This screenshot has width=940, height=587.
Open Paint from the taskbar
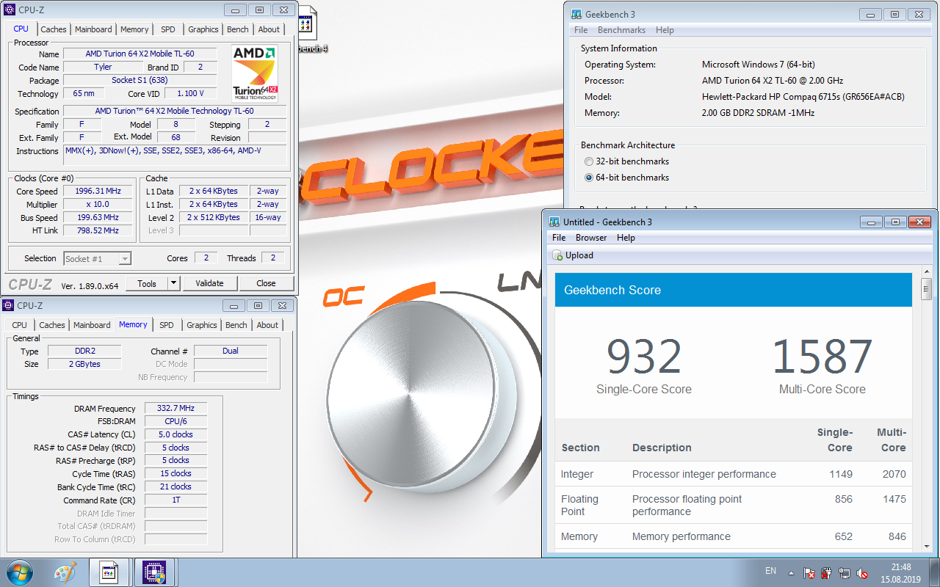tap(65, 572)
